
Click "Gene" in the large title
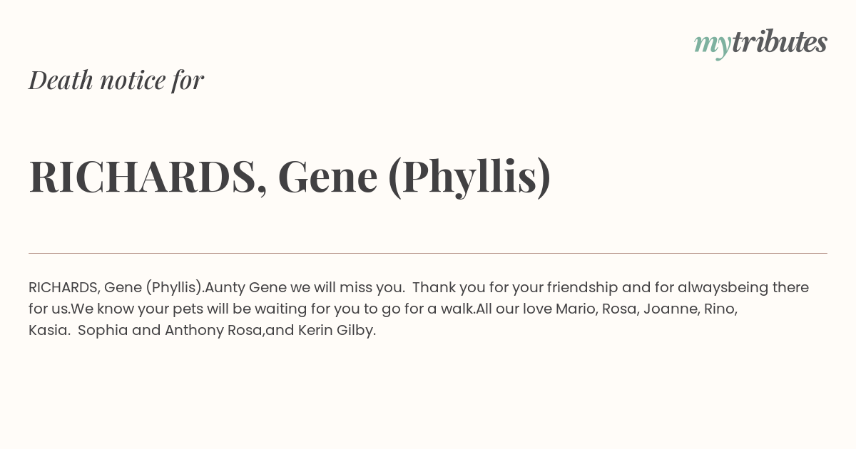click(327, 177)
